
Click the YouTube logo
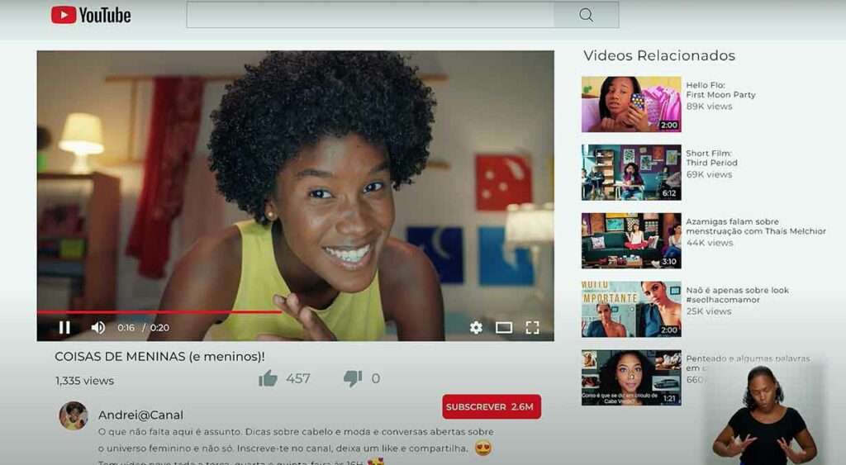tap(91, 15)
